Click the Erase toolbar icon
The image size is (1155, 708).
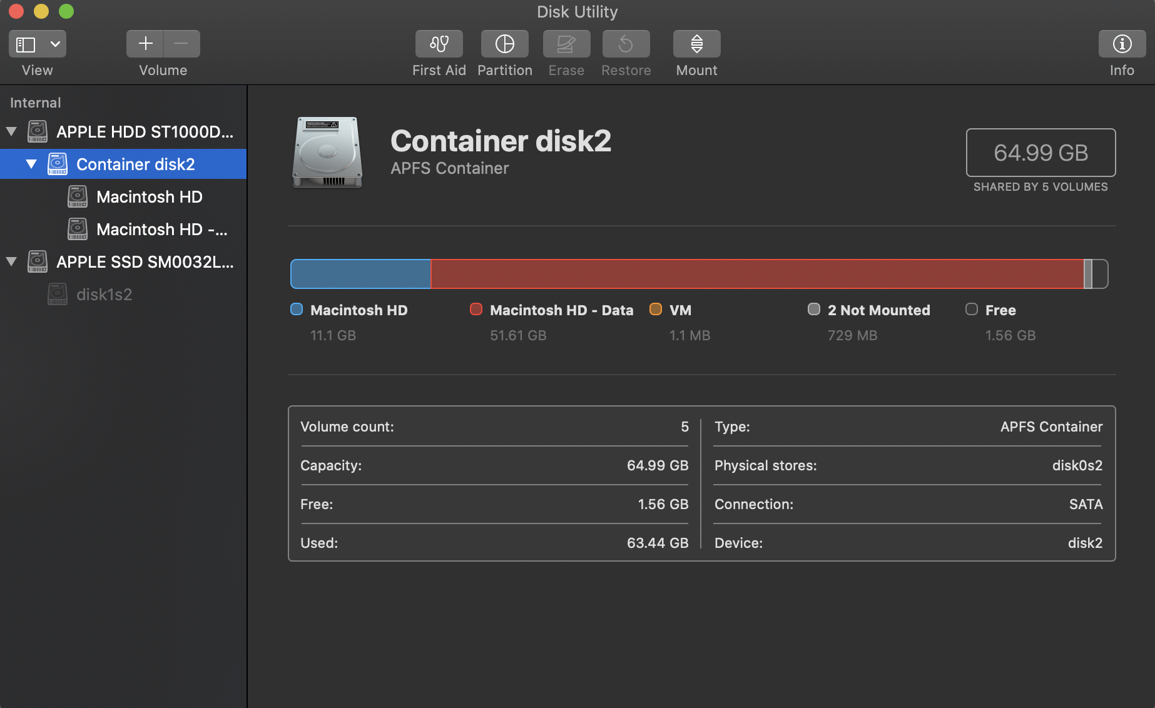(566, 44)
